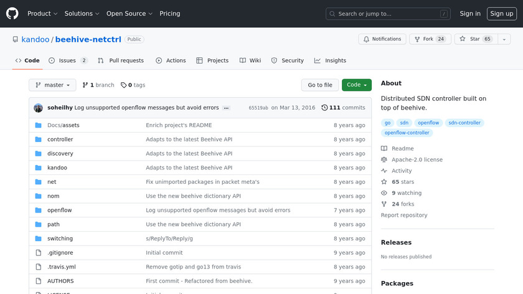Expand the commit message ellipsis

[x=226, y=108]
